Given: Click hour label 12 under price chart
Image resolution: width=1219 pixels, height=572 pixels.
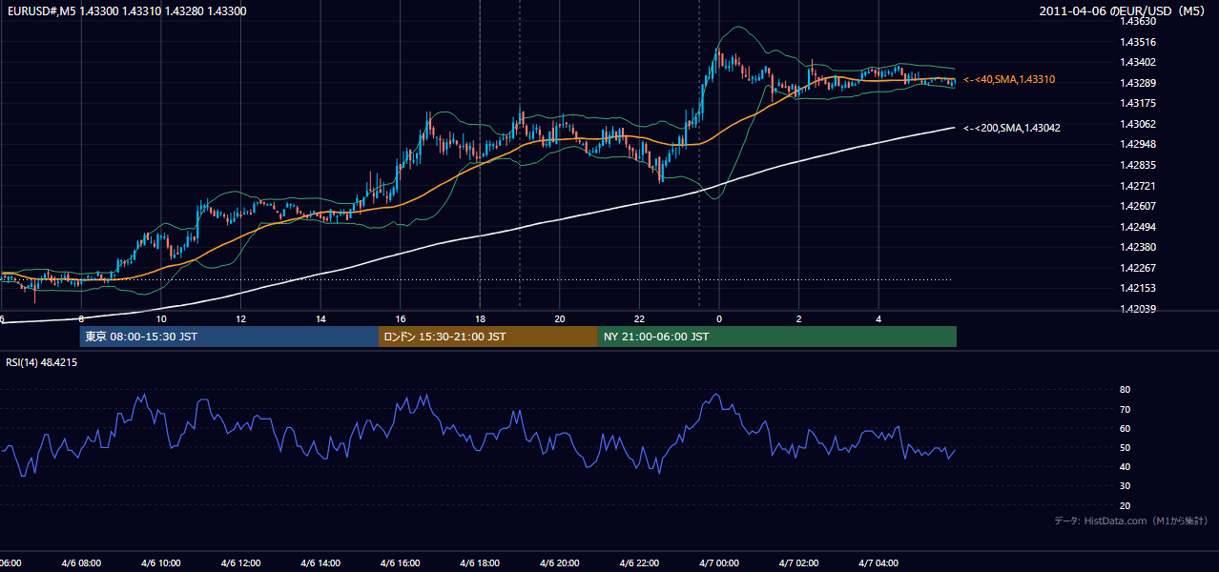Looking at the screenshot, I should 240,318.
